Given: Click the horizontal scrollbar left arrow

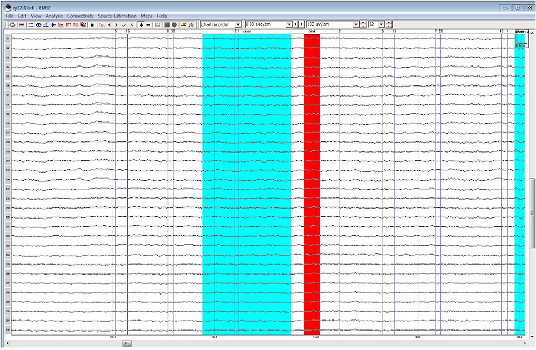Looking at the screenshot, I should point(8,343).
